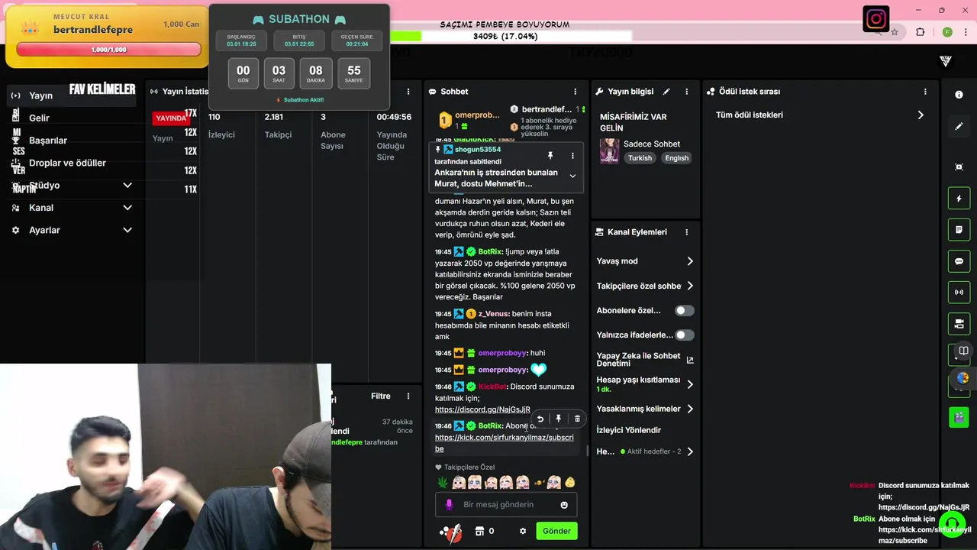Click the Turkish language tag

click(x=640, y=158)
